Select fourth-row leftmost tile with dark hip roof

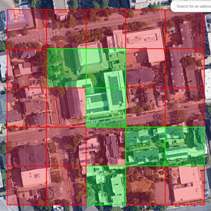coord(27,146)
